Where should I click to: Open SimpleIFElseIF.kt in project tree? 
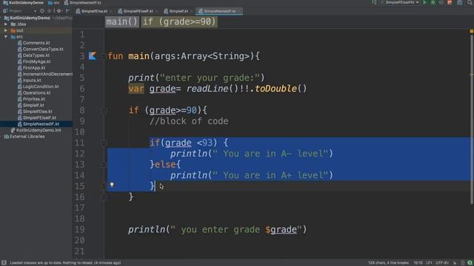39,117
